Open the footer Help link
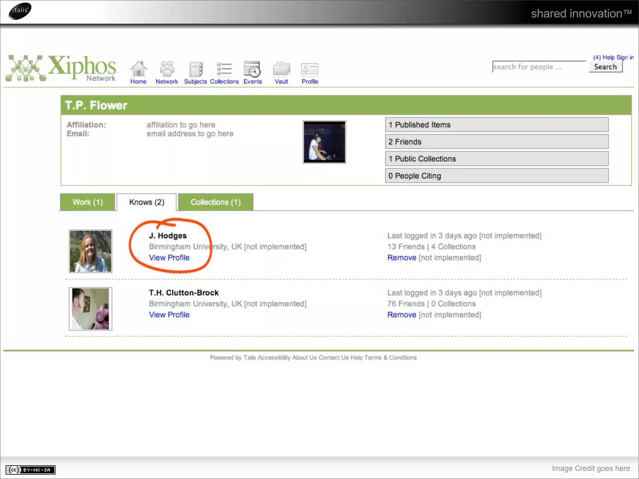 (x=357, y=358)
